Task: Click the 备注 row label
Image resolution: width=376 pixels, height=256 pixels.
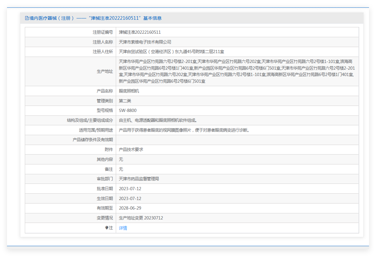Action: 108,169
